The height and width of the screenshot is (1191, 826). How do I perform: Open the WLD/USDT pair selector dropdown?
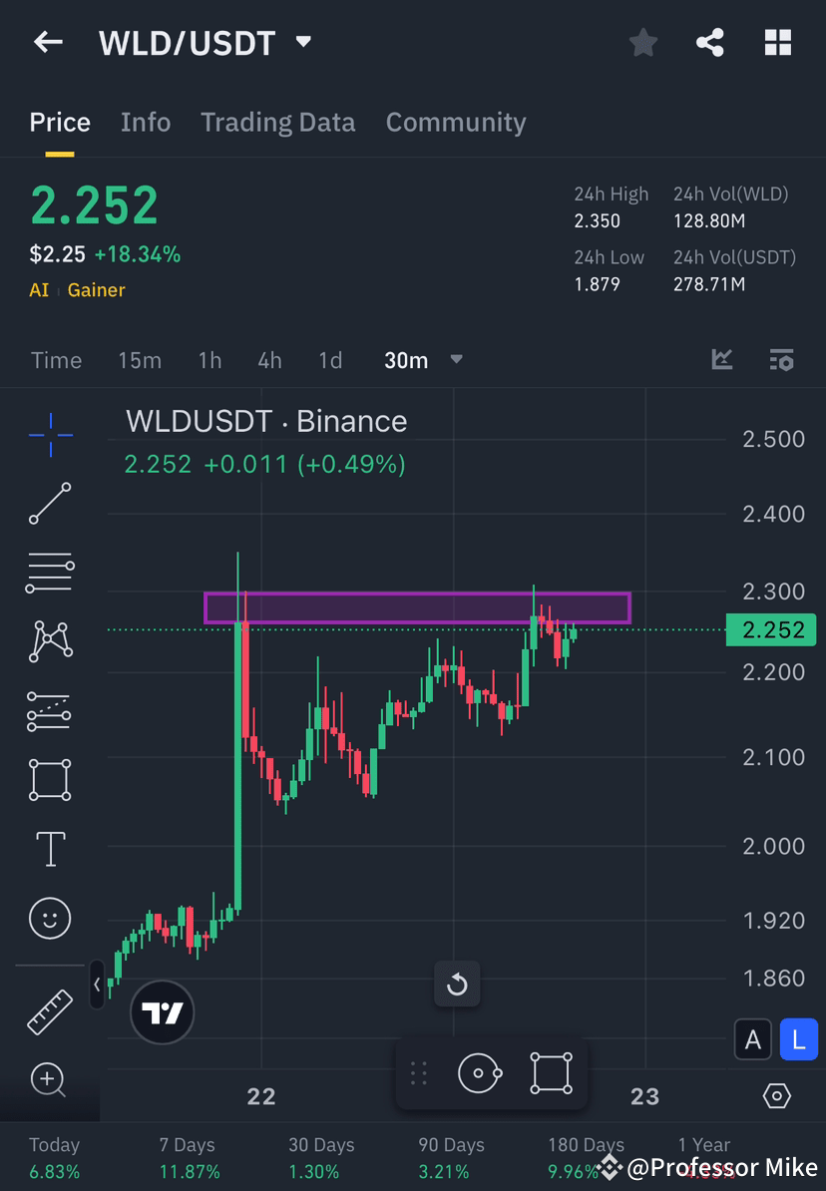click(302, 42)
